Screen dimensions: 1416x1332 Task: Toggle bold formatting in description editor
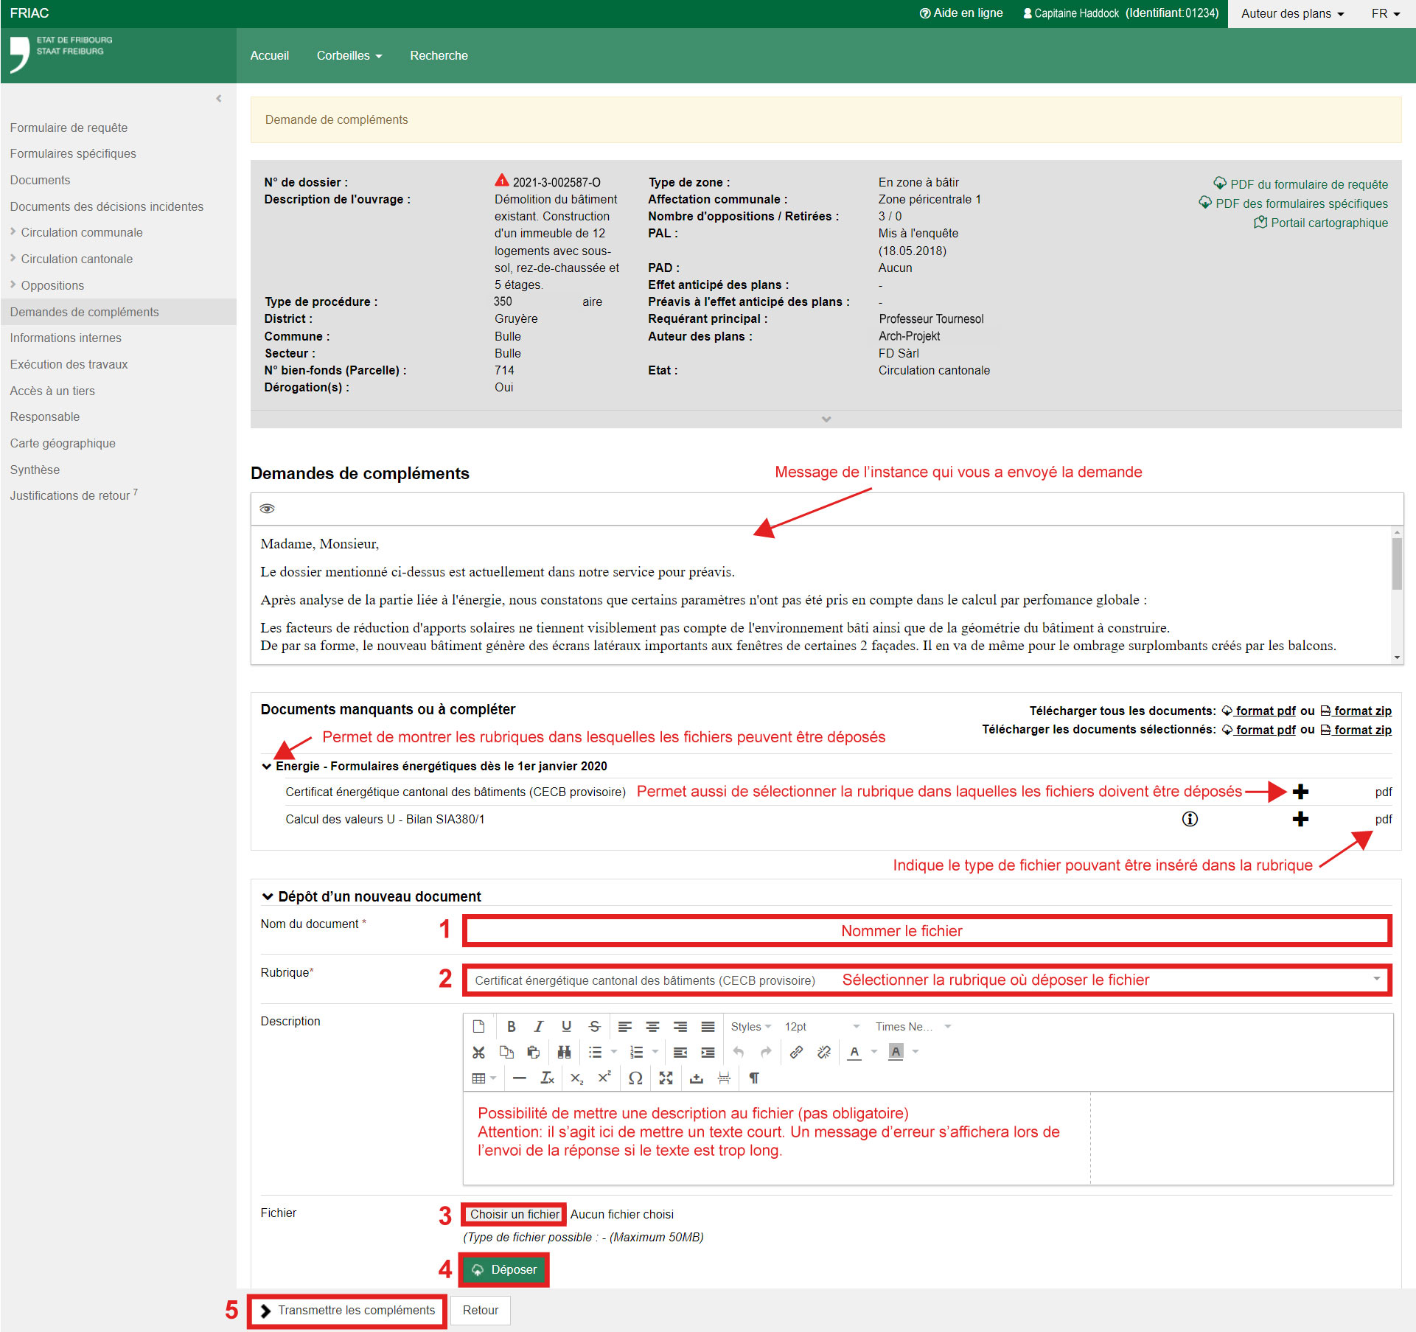point(511,1026)
